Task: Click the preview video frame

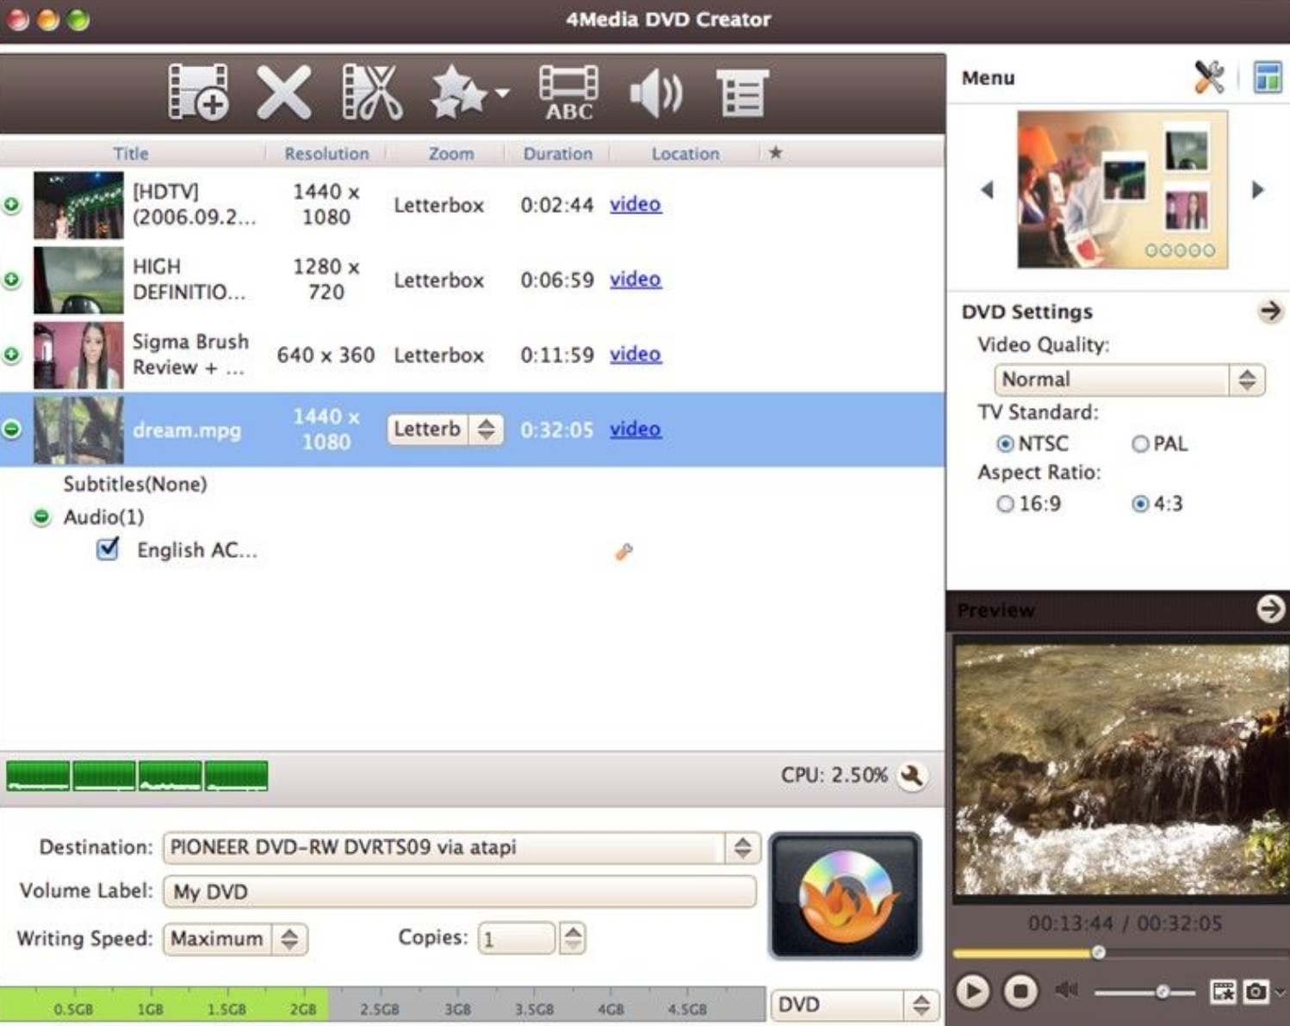Action: (1120, 770)
